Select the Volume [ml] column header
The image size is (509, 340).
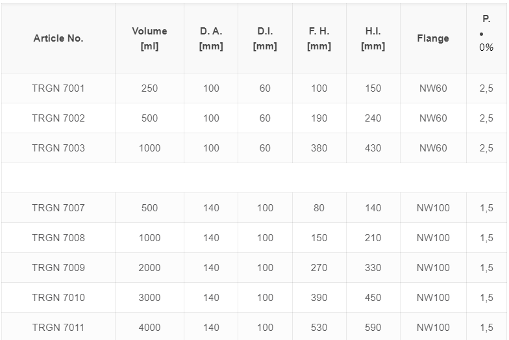(149, 38)
